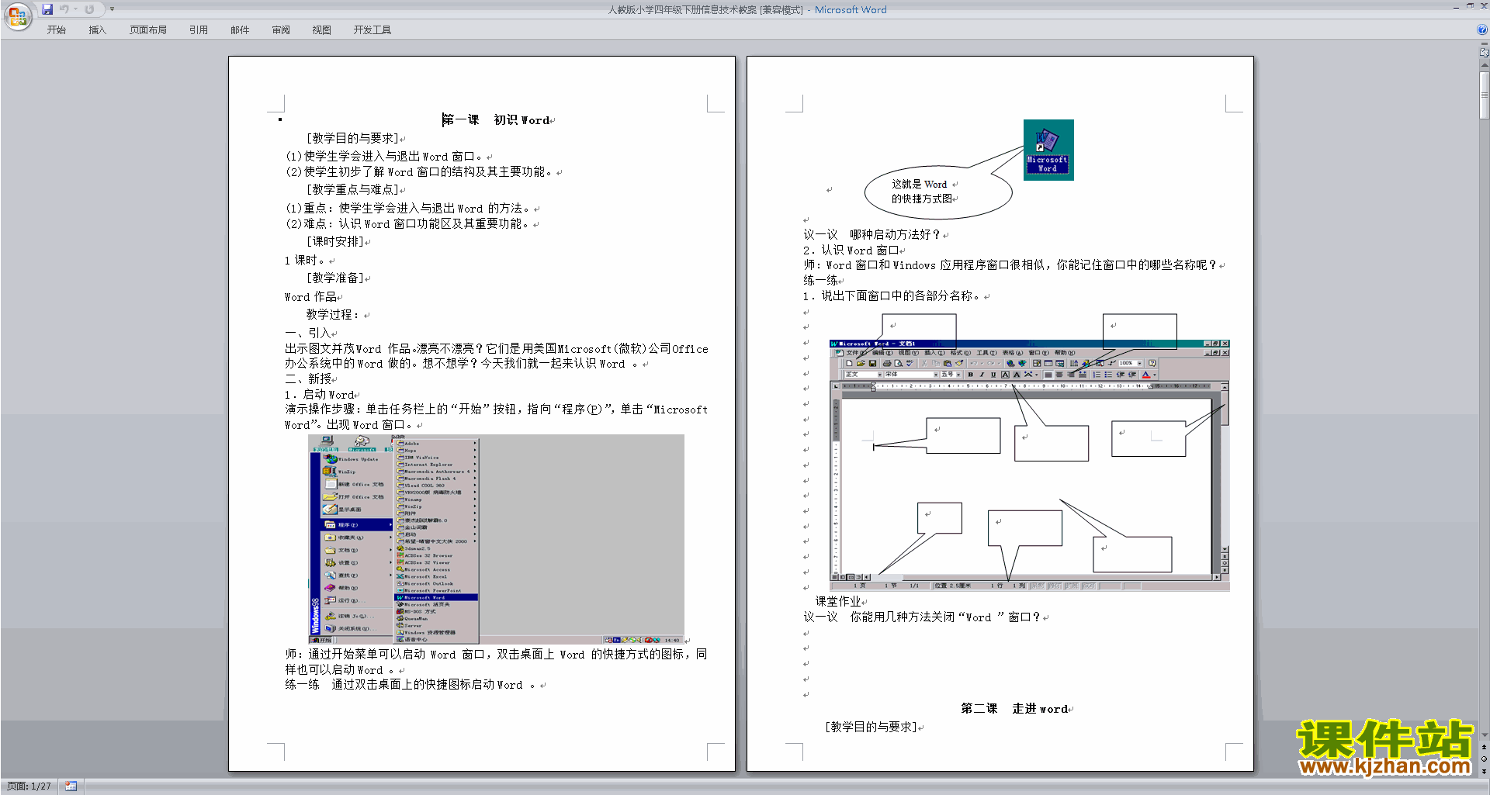Click the text [教学重点与难点]
Screen dimensions: 1490x795
[353, 189]
